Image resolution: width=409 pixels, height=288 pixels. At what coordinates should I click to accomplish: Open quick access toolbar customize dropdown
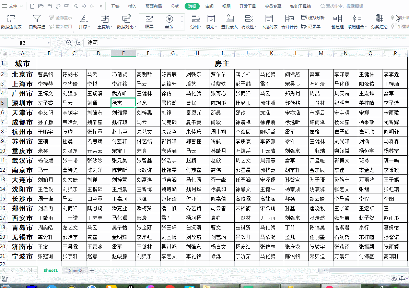tap(101, 6)
